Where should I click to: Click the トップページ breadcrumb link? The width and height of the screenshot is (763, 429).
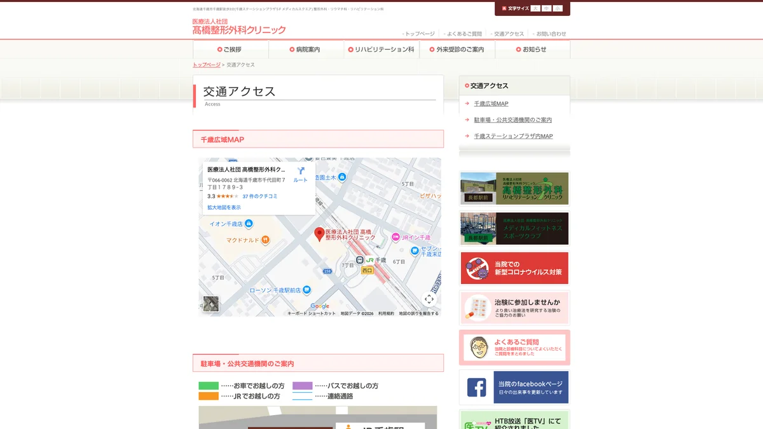point(207,65)
